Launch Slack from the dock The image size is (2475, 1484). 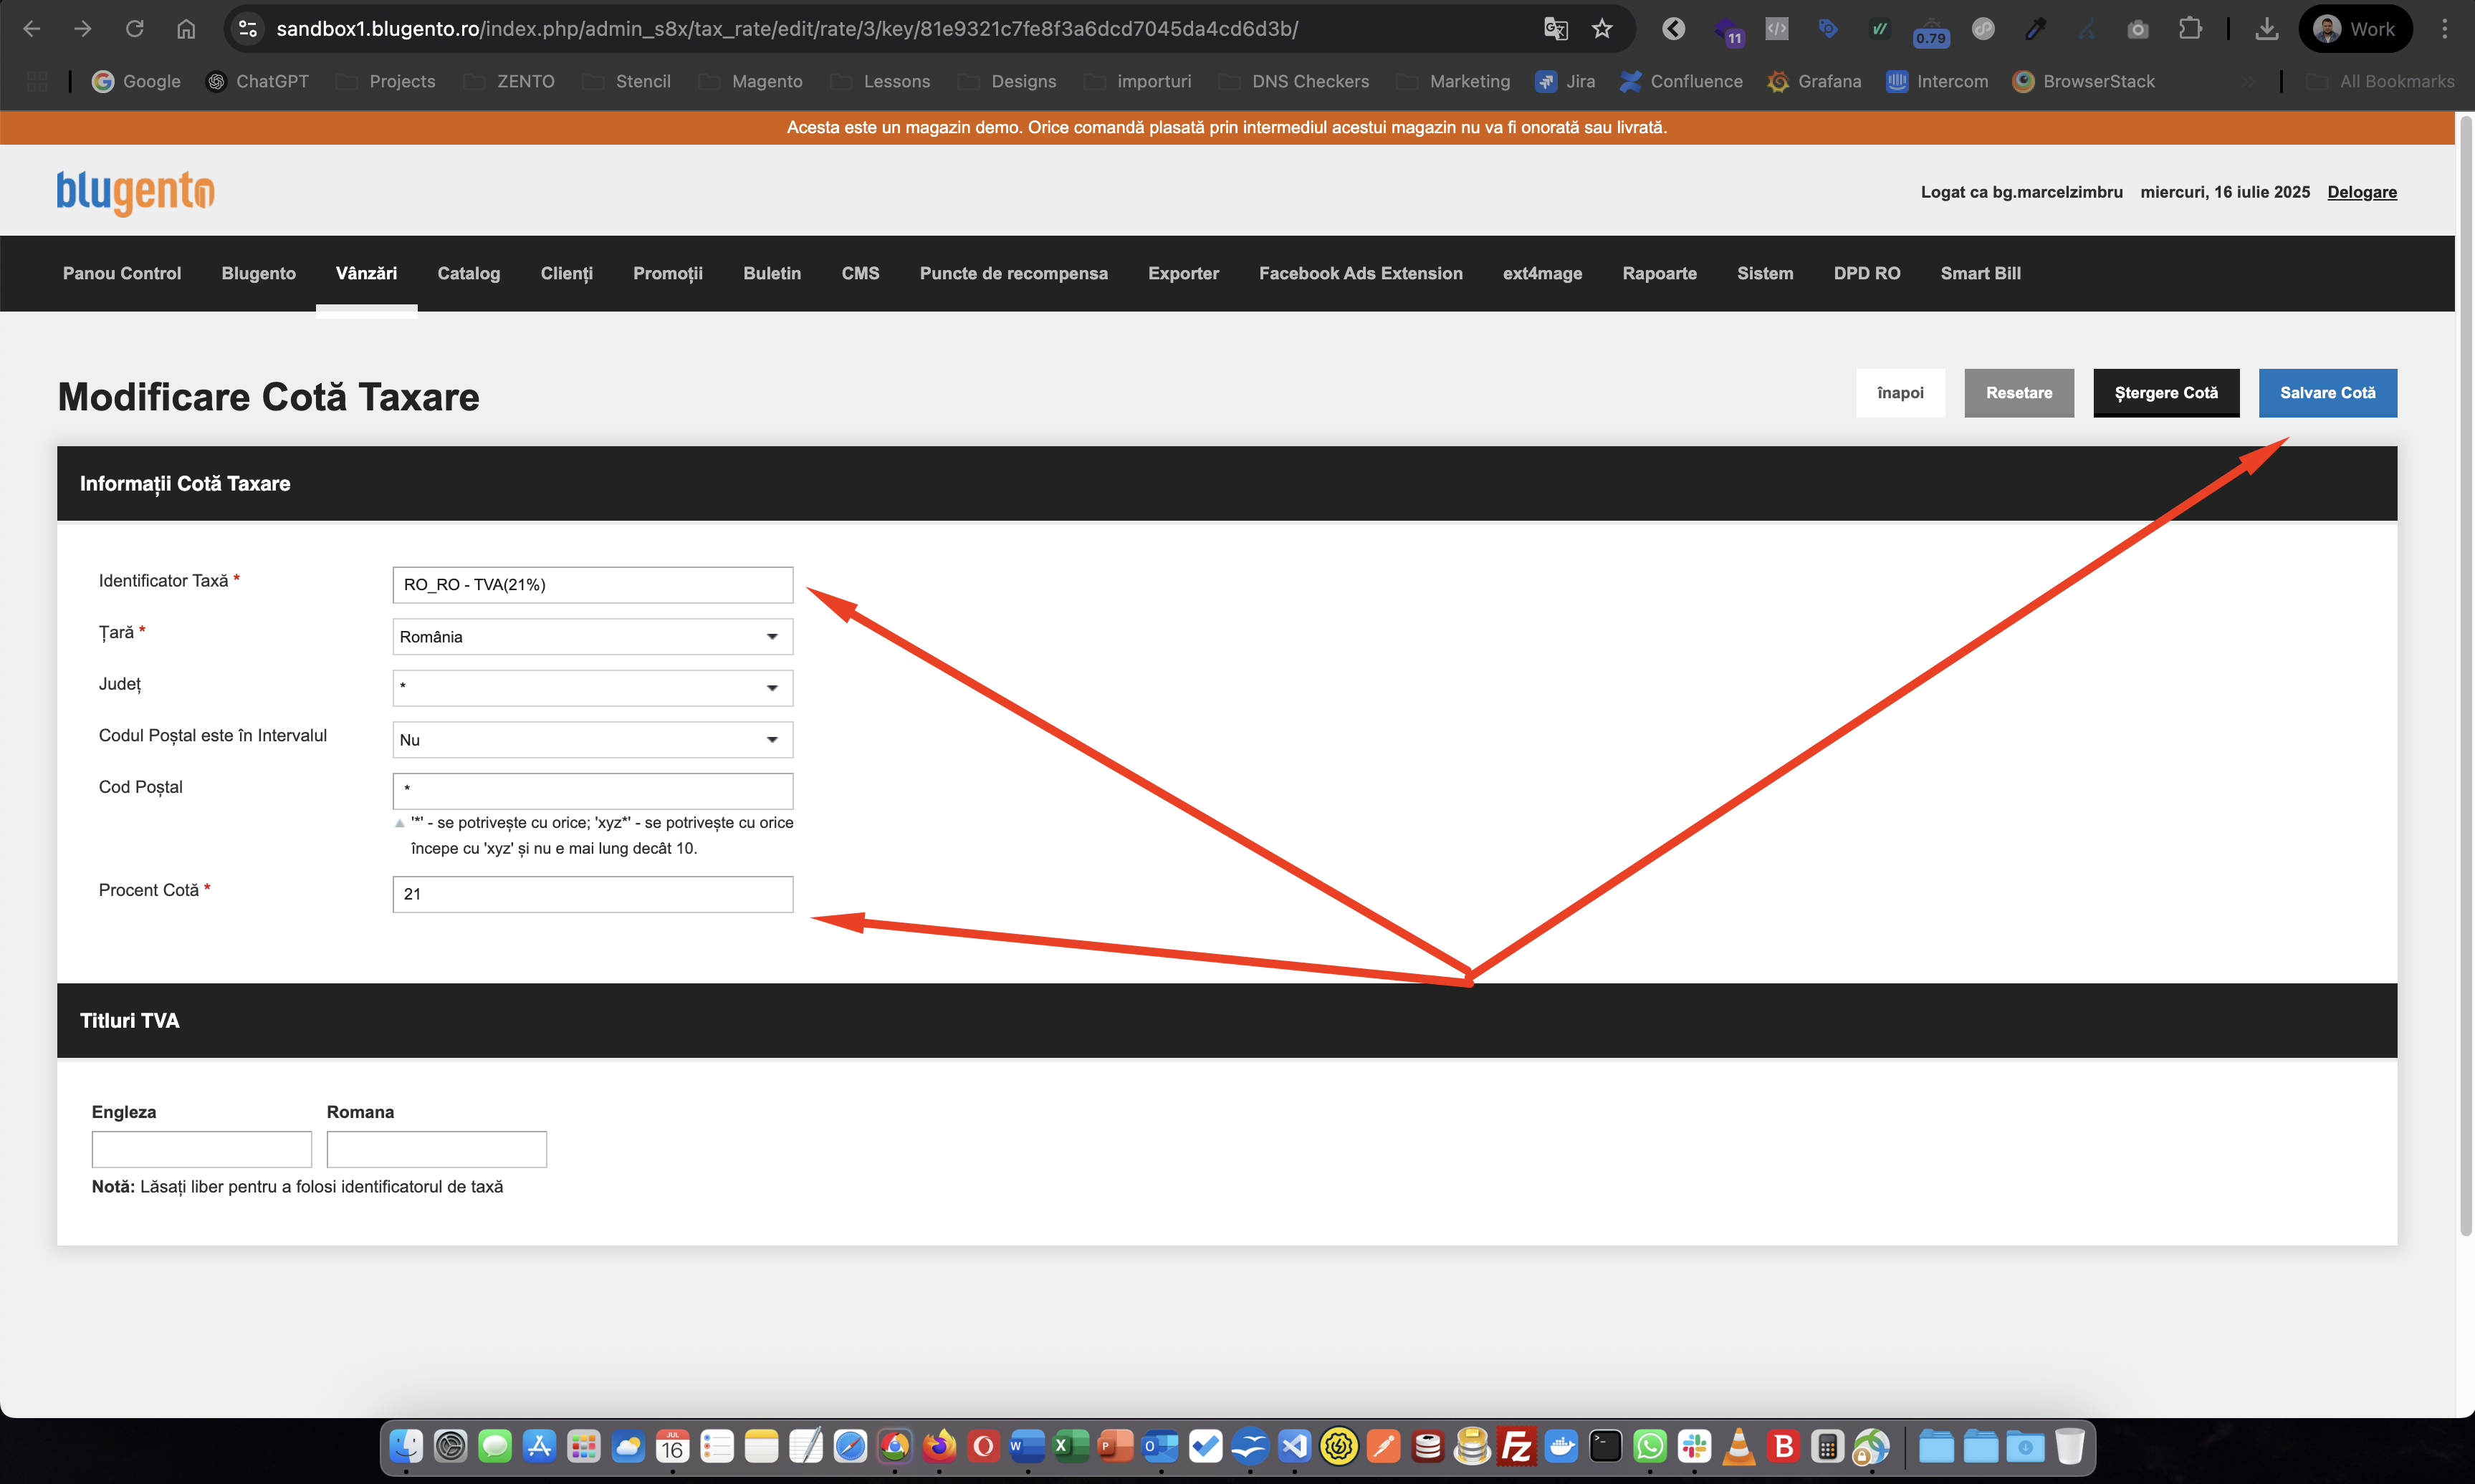1694,1446
